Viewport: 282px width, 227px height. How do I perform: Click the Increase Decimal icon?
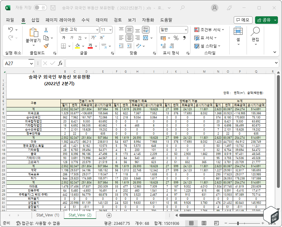(163, 46)
